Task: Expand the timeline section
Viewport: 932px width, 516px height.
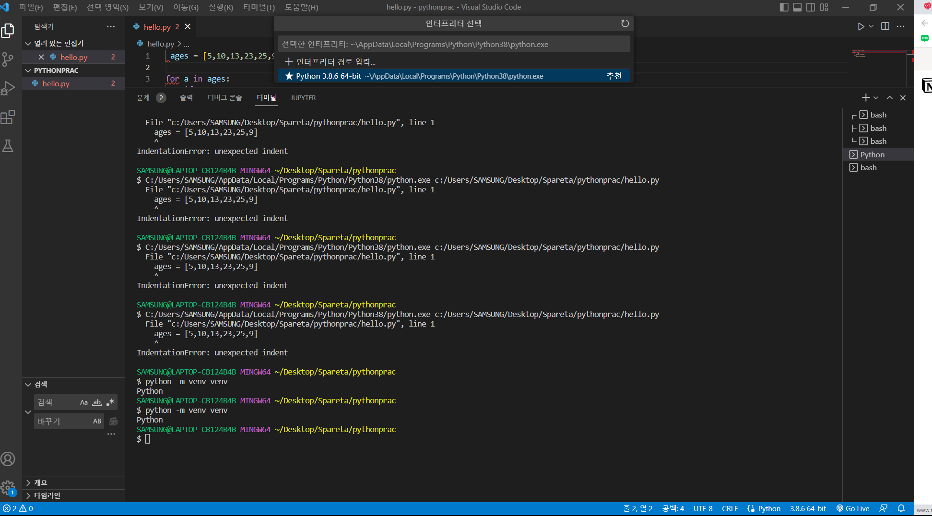Action: [73, 495]
